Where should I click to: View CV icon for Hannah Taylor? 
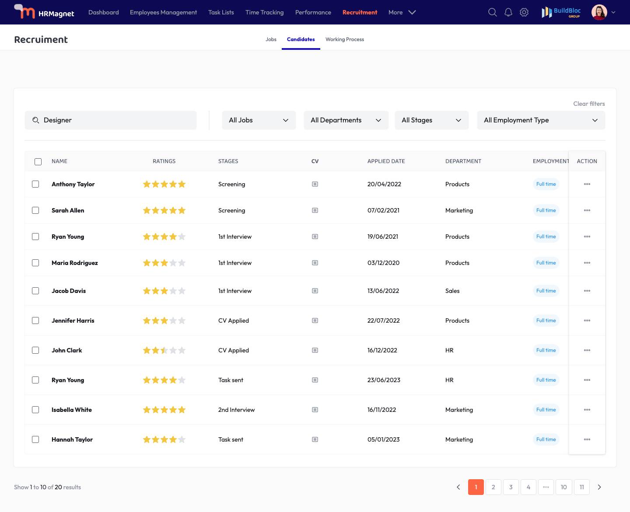click(315, 439)
